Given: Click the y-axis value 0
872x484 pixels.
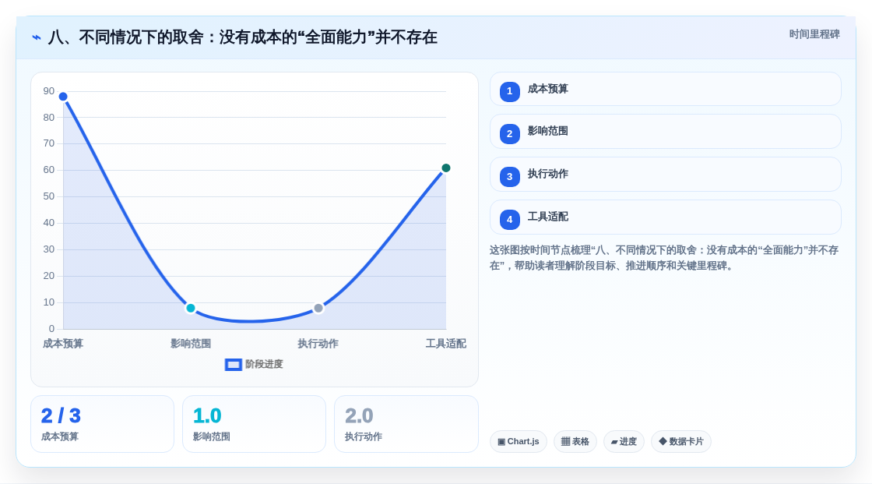Looking at the screenshot, I should click(x=51, y=329).
